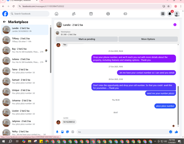Screen dimensions: 184x144
Task: Choose a sticker icon
Action: 67,132
